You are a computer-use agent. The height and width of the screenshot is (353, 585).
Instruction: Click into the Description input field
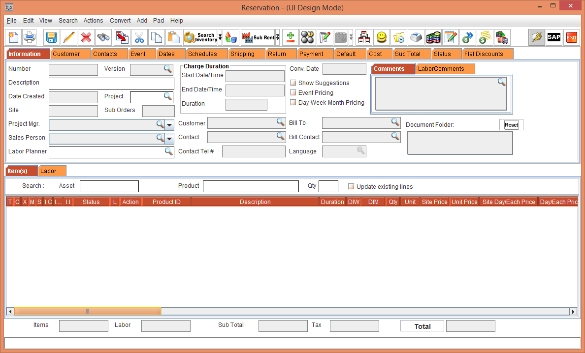tap(112, 84)
